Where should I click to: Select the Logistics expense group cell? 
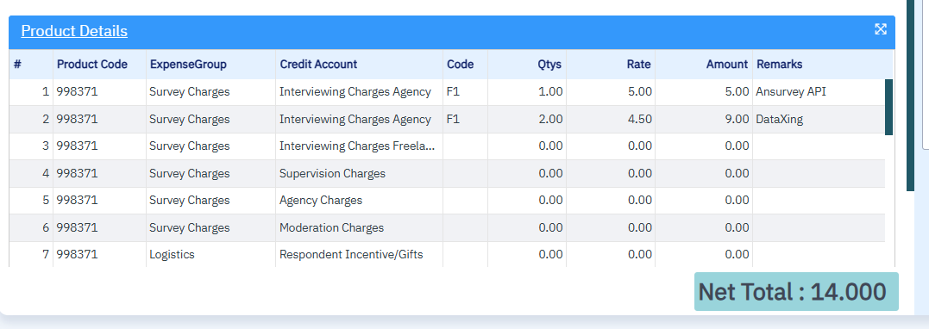pos(210,254)
